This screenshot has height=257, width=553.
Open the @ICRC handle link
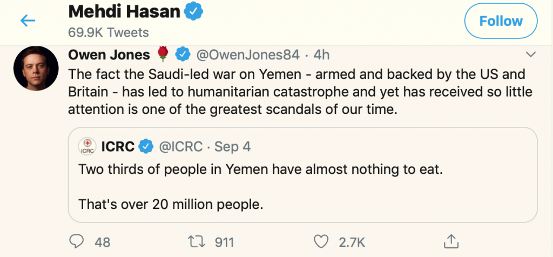179,146
